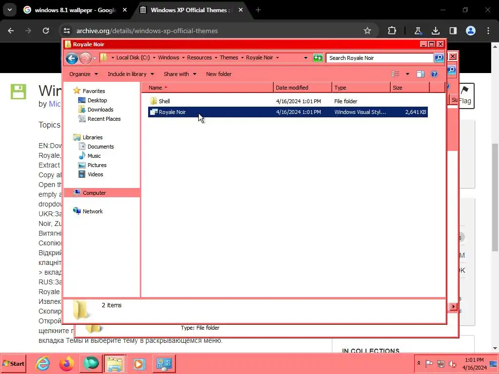Screen dimensions: 499x374
Task: Sort files by Name column
Action: [207, 88]
